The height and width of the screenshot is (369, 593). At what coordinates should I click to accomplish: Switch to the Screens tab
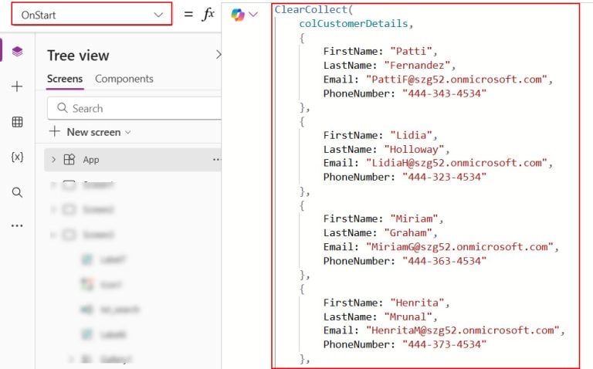tap(65, 79)
